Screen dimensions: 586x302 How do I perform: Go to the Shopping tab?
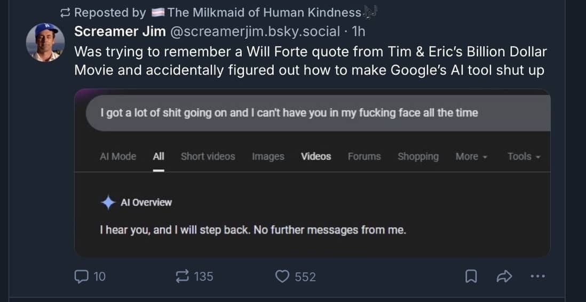click(418, 157)
